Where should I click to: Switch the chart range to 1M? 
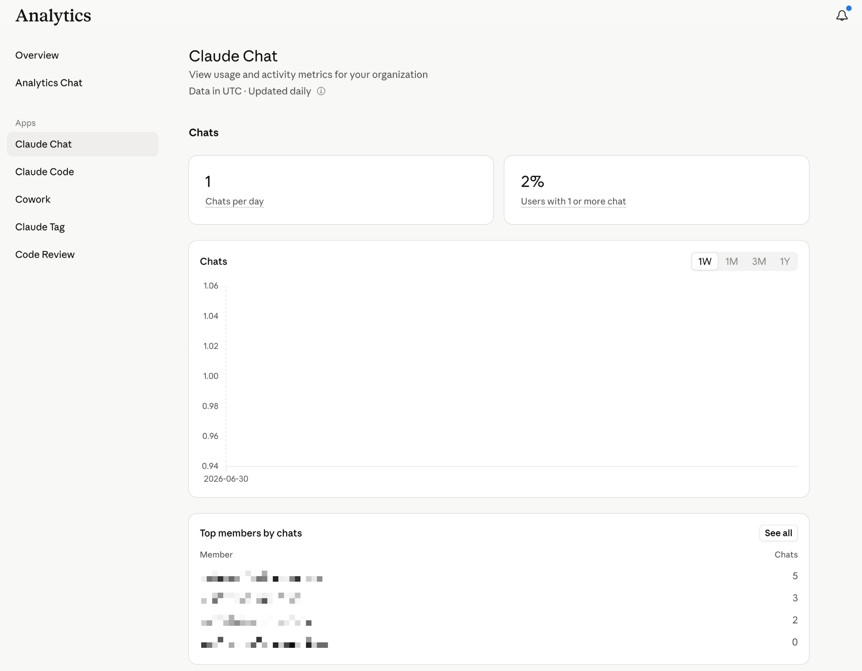click(x=732, y=262)
